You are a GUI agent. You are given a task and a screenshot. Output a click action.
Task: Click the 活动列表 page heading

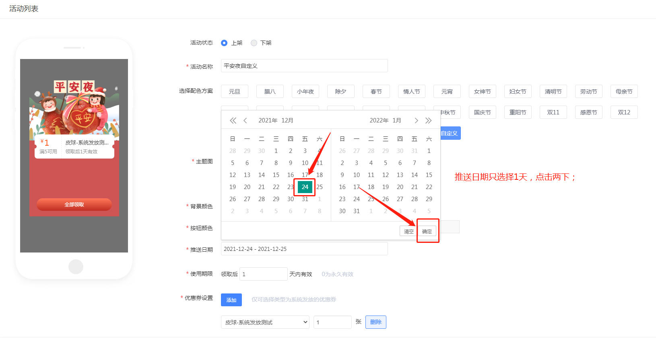coord(24,9)
